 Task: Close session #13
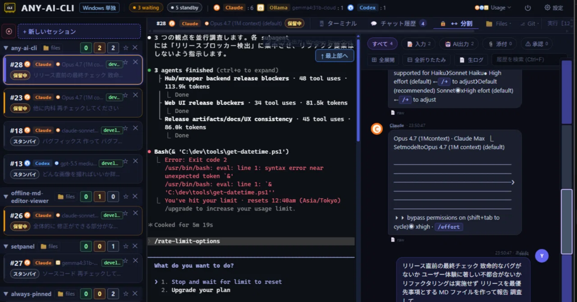click(x=135, y=161)
